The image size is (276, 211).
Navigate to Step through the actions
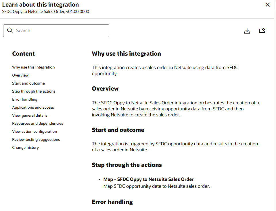34,91
